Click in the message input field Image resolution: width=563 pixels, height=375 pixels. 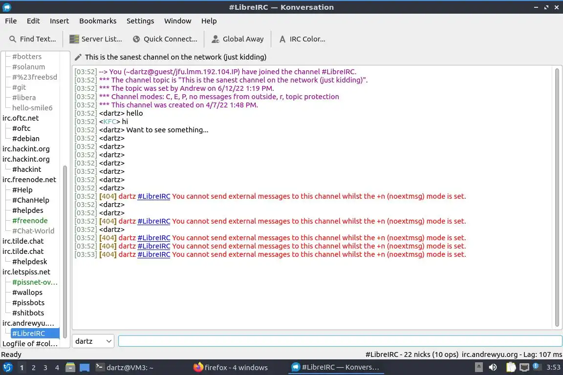tap(340, 341)
